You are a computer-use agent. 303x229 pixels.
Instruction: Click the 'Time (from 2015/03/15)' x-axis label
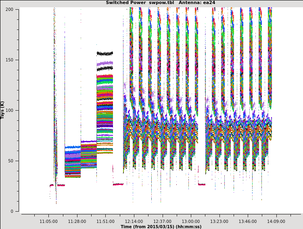coord(161,227)
